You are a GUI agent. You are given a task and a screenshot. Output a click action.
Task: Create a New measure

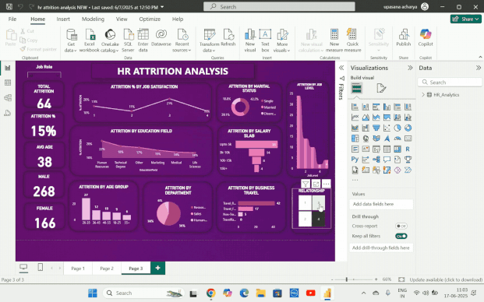[334, 40]
